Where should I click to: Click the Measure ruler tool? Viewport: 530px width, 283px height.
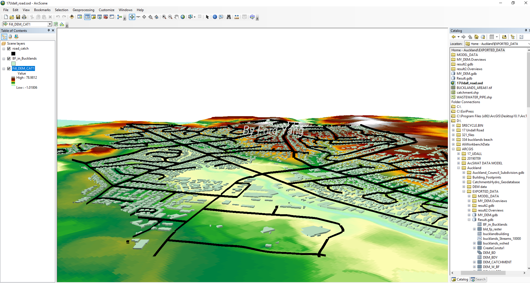(237, 17)
